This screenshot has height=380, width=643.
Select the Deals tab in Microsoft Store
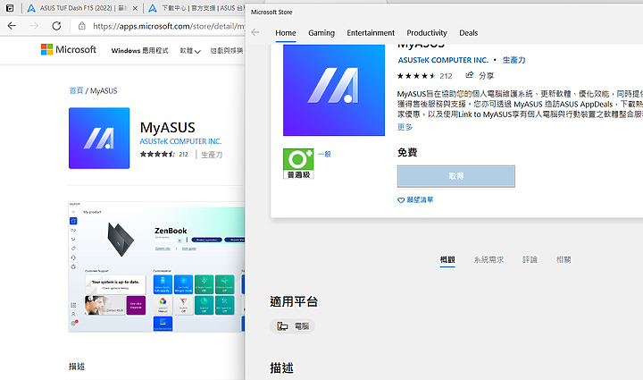pyautogui.click(x=468, y=33)
